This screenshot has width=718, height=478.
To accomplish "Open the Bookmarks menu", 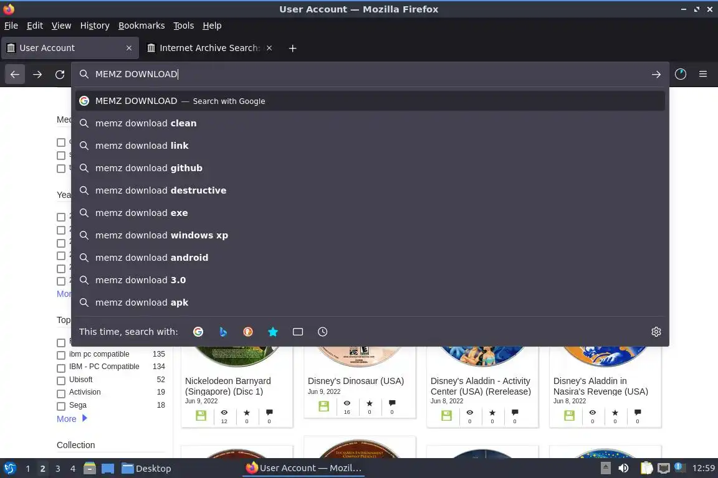I will point(141,26).
